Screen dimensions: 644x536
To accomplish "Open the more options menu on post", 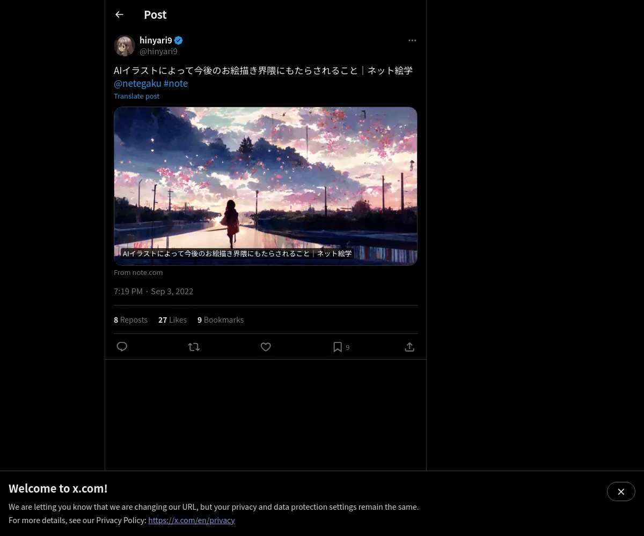I will click(412, 40).
